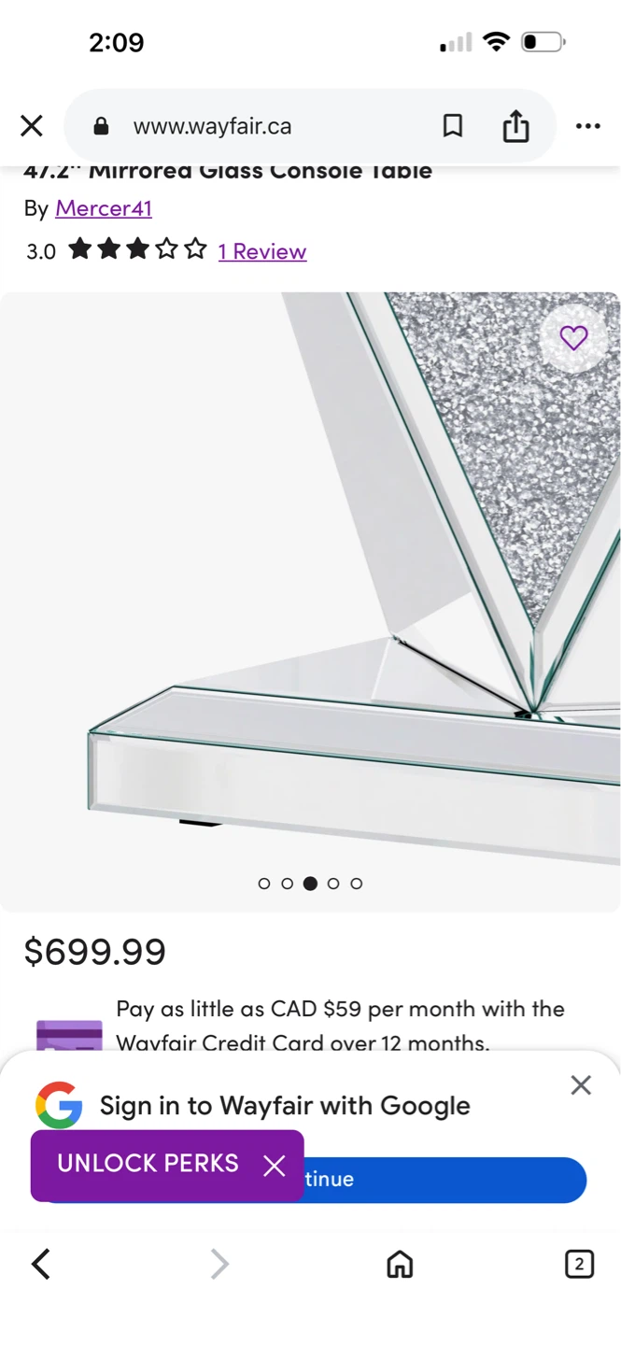Viewport: 621px width, 1345px height.
Task: Select the fifth image carousel dot
Action: tap(356, 884)
